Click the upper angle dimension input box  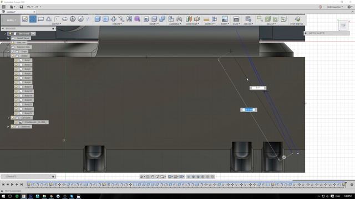[x=258, y=88]
